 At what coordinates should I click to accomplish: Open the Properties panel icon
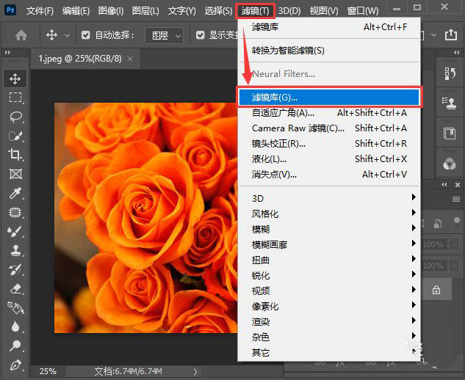point(450,103)
